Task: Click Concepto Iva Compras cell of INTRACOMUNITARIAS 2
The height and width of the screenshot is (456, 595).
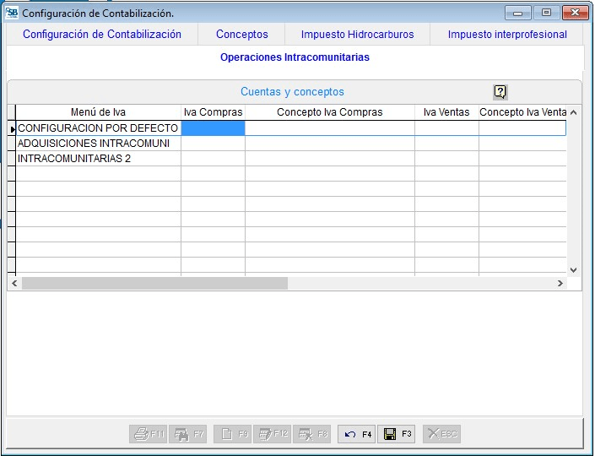Action: point(330,159)
